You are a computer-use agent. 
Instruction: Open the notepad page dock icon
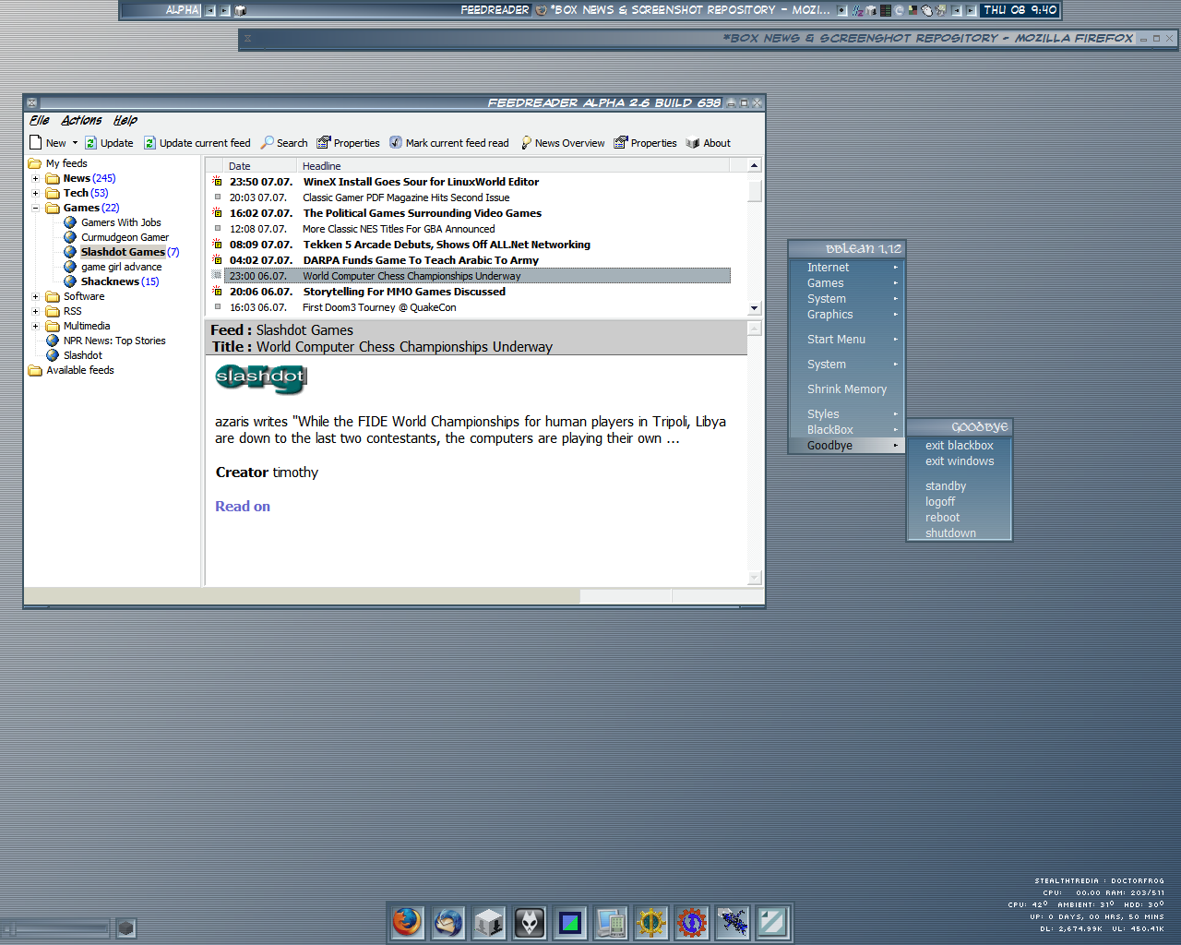773,922
